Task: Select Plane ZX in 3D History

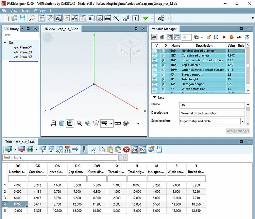Action: (26, 52)
